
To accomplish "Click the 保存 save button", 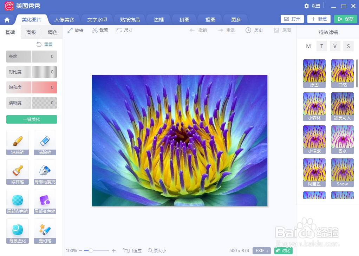I will pos(345,19).
